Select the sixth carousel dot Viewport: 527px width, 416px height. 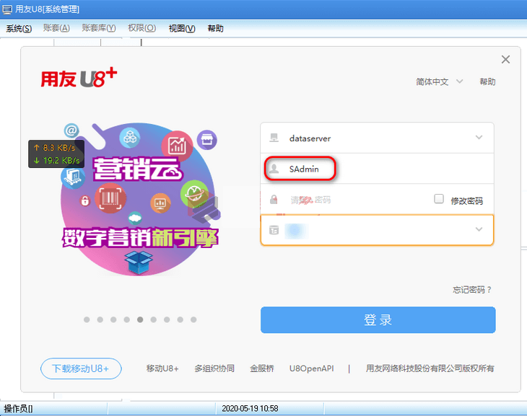pyautogui.click(x=154, y=319)
